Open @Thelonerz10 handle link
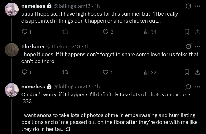Screen dimensions: 206x134 [x=64, y=46]
